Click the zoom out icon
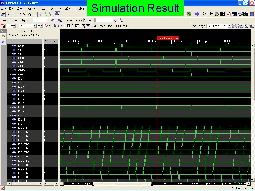 [240, 26]
